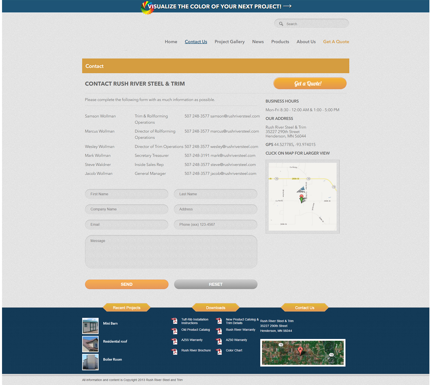
Task: Click the search magnifier icon
Action: point(281,24)
